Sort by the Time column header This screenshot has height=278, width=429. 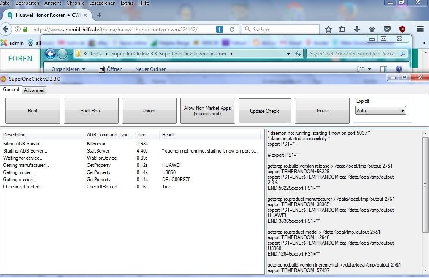coord(147,135)
